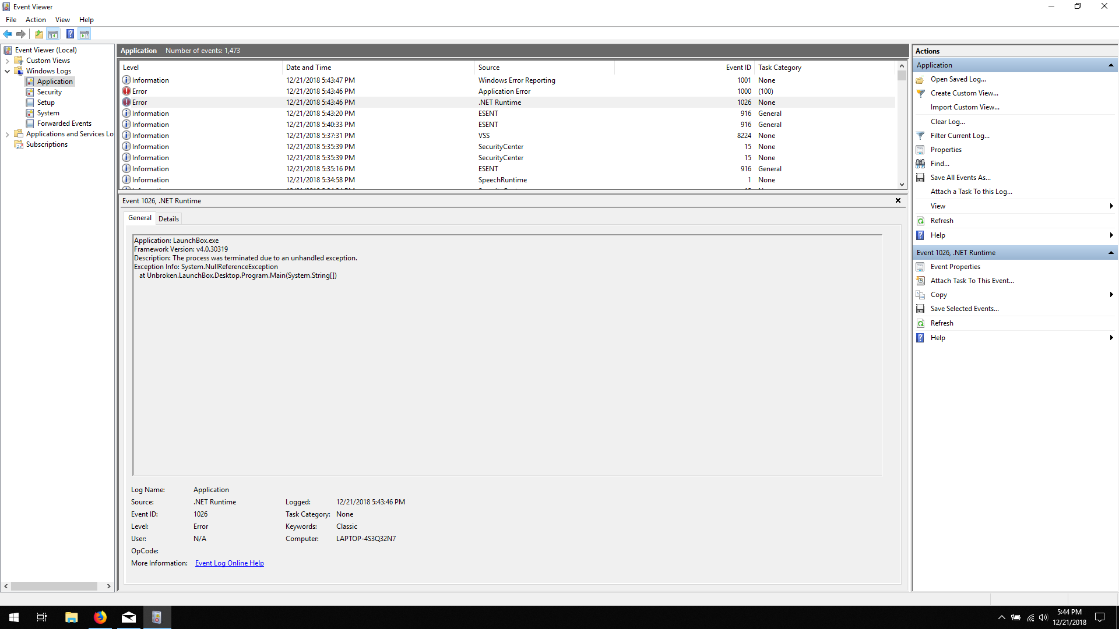Sort events by Source column header
The height and width of the screenshot is (629, 1119).
coord(544,68)
